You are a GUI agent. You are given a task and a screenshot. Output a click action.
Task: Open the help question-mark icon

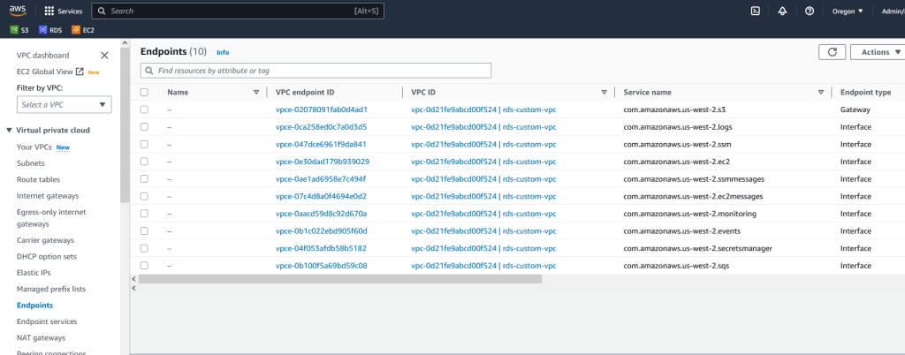coord(810,11)
